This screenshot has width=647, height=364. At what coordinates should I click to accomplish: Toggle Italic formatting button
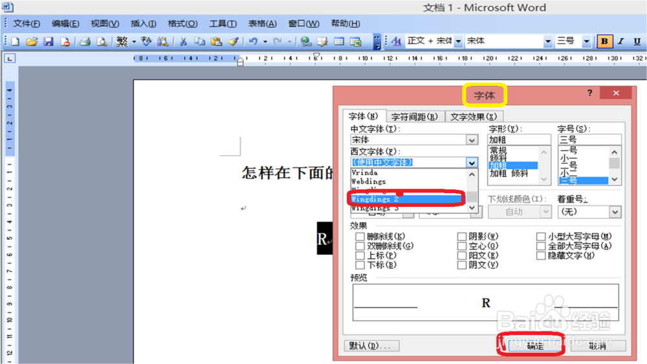[x=620, y=41]
